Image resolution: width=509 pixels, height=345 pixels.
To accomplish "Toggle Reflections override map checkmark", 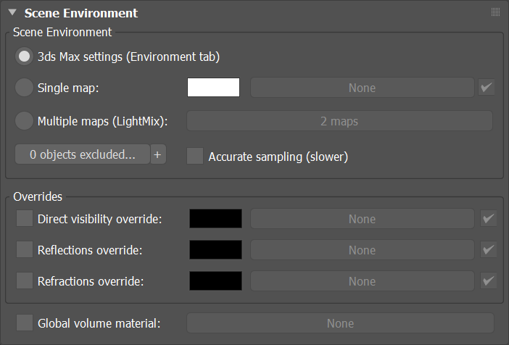I will (x=489, y=249).
